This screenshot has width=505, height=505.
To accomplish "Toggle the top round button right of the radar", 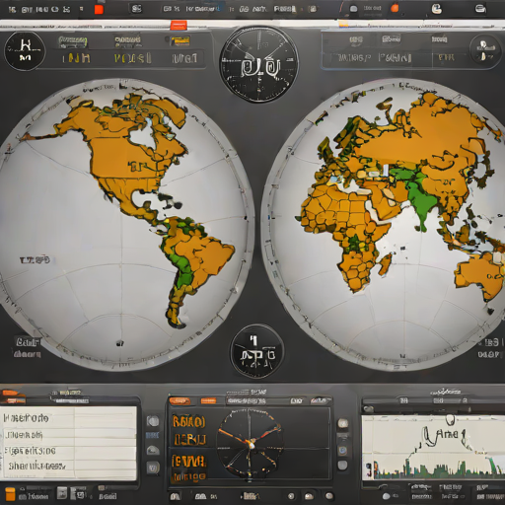I will [x=343, y=423].
